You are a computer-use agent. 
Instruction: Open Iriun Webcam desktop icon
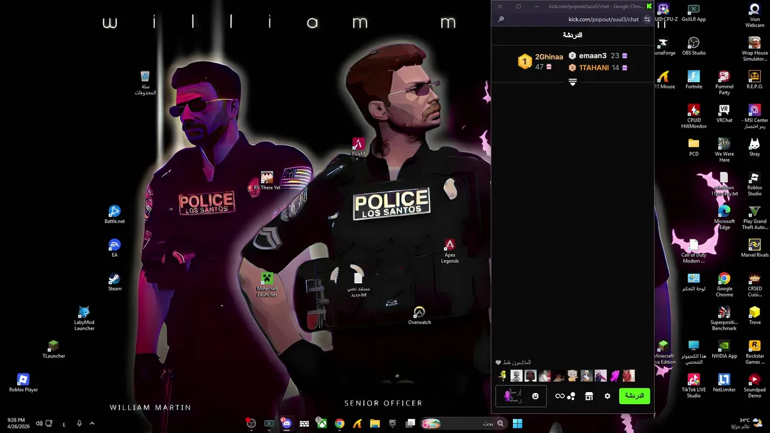[754, 16]
